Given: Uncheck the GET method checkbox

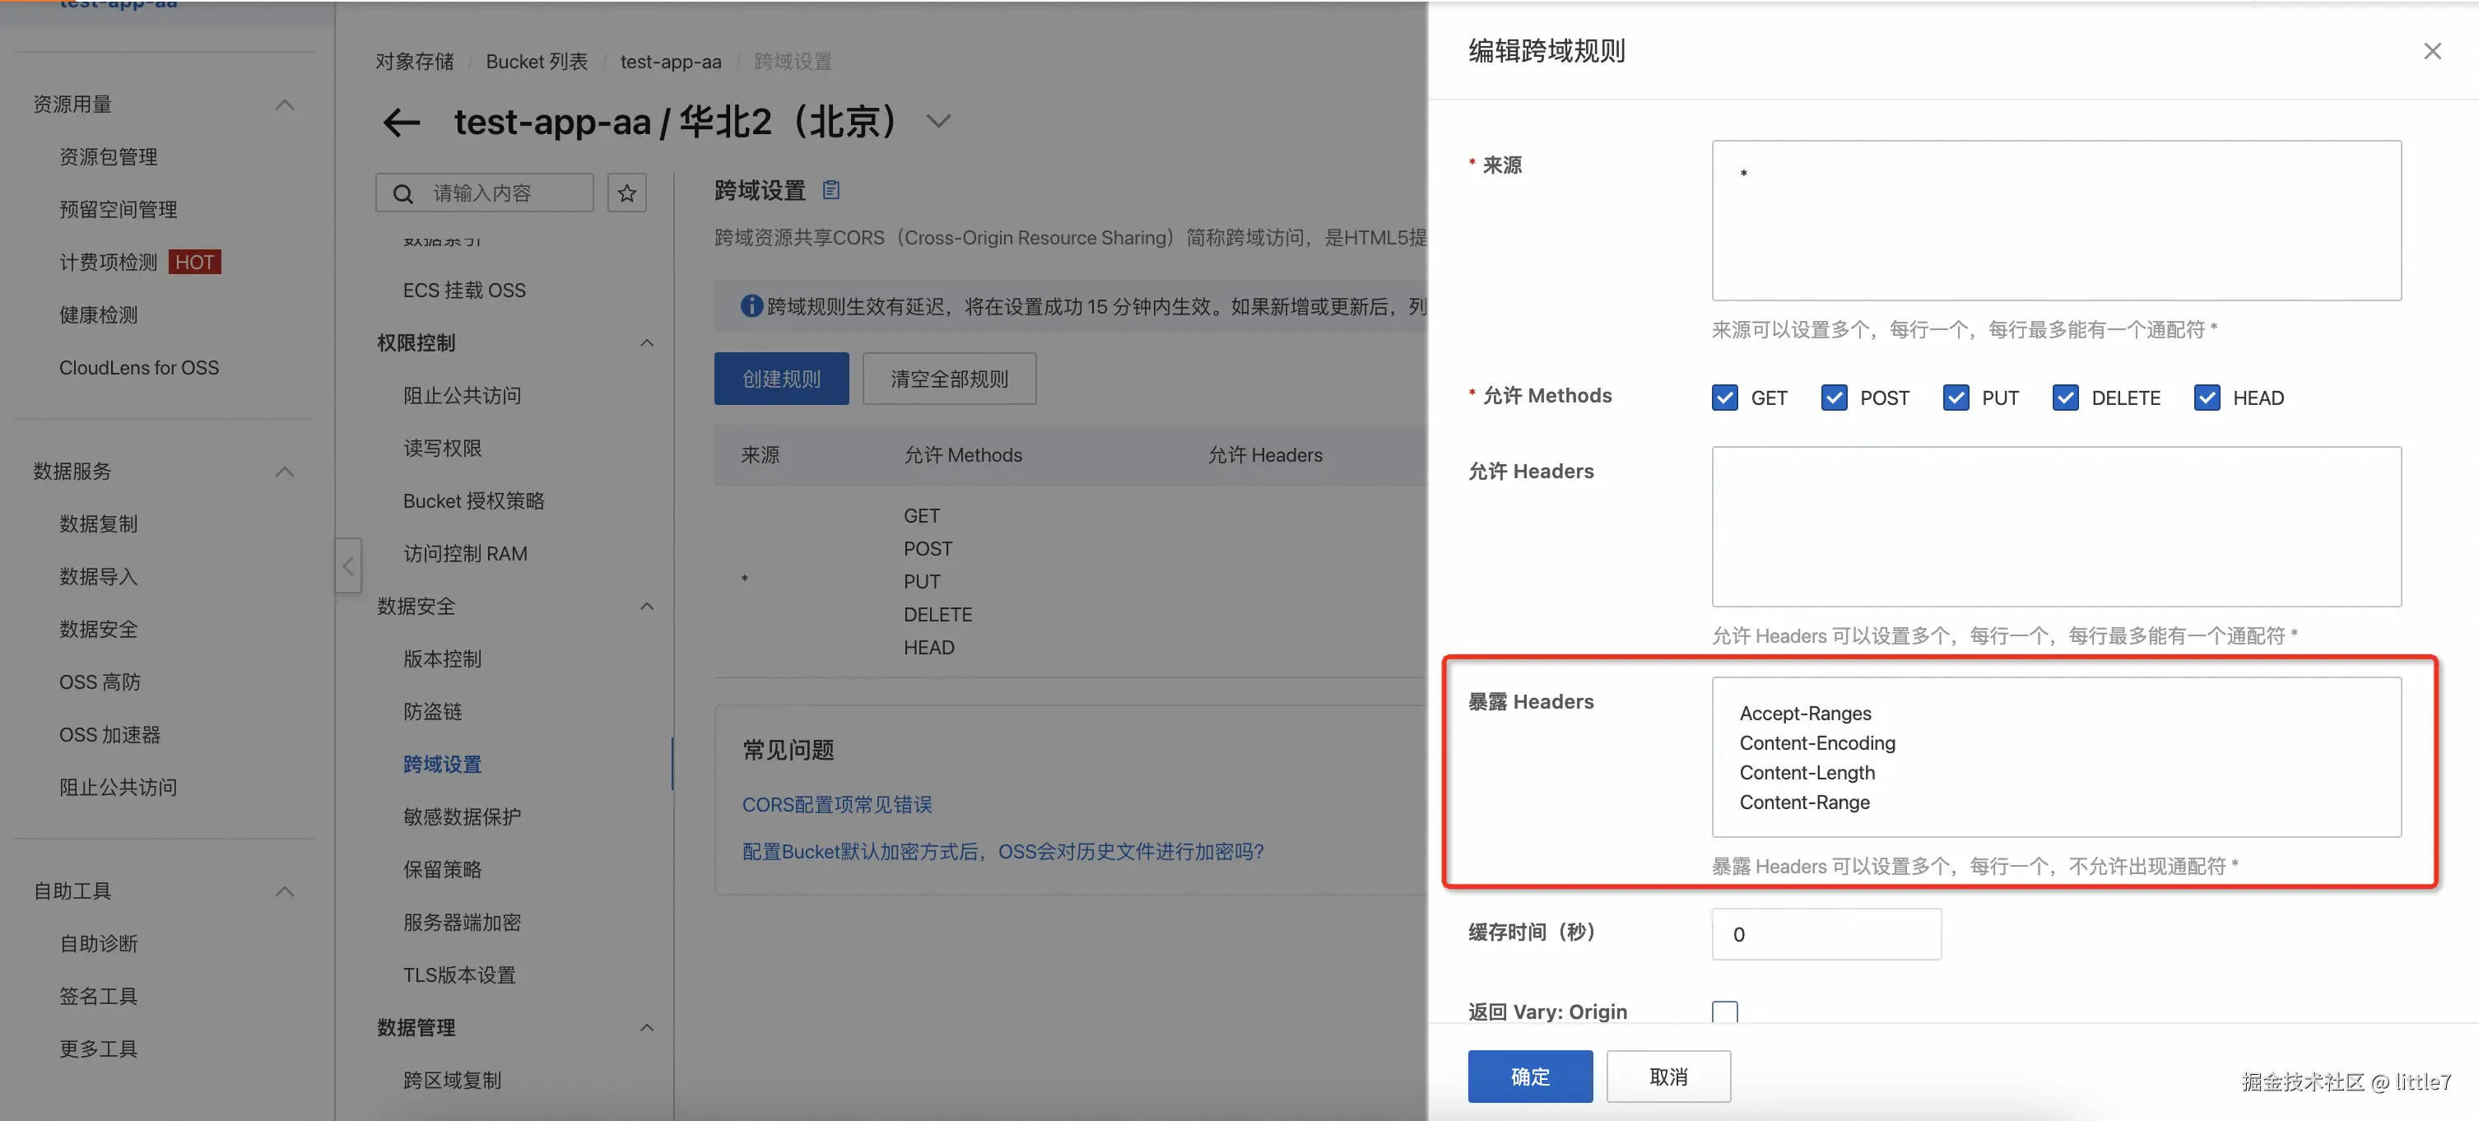Looking at the screenshot, I should click(1723, 398).
